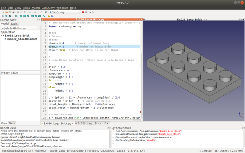This screenshot has width=245, height=153.
Task: Click the Value column header
Action: 14,73
